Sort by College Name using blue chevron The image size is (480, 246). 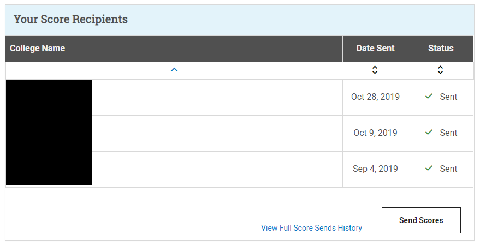174,70
